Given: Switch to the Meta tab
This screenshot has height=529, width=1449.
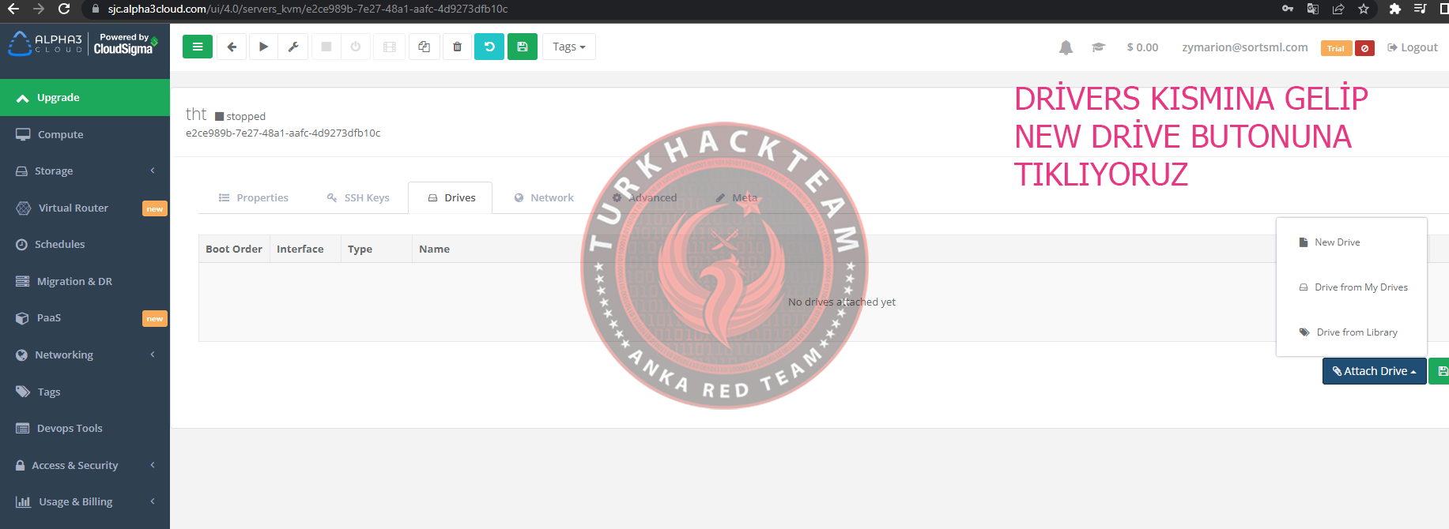Looking at the screenshot, I should point(736,197).
